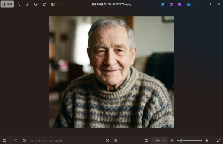223x144 pixels.
Task: Open the purple video editor icon
Action: click(x=180, y=4)
